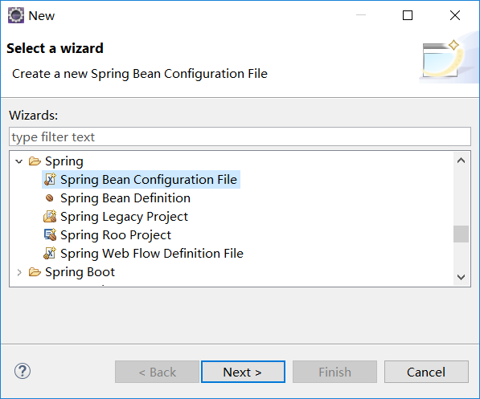Proceed with the Next button
This screenshot has width=480, height=399.
[x=243, y=372]
